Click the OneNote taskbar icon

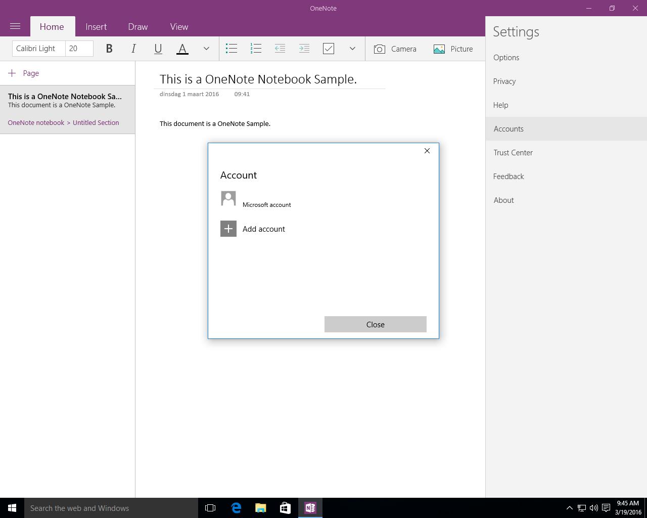pos(310,508)
